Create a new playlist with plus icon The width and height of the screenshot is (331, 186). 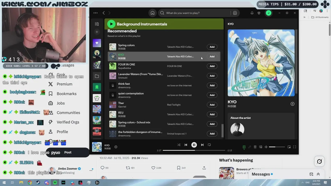(x=97, y=32)
